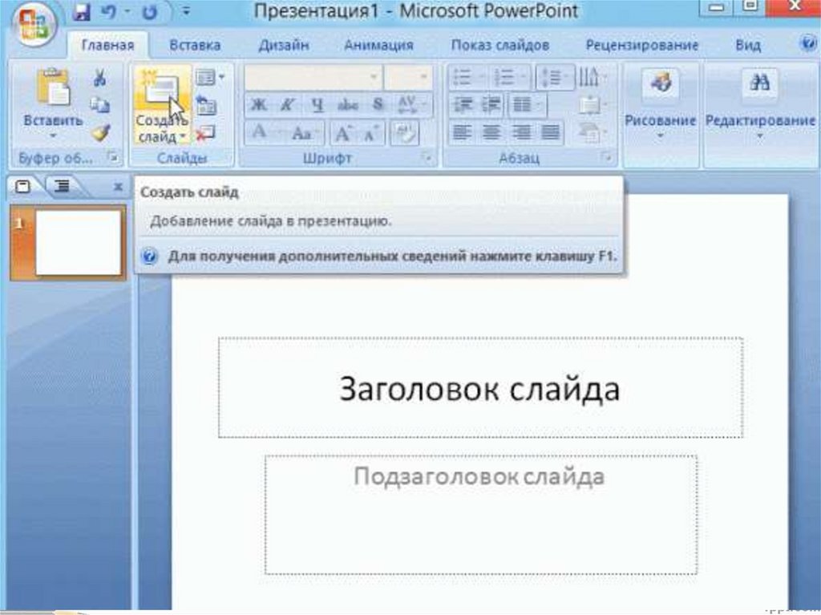Select the Format Painter brush
This screenshot has width=821, height=615.
[99, 132]
